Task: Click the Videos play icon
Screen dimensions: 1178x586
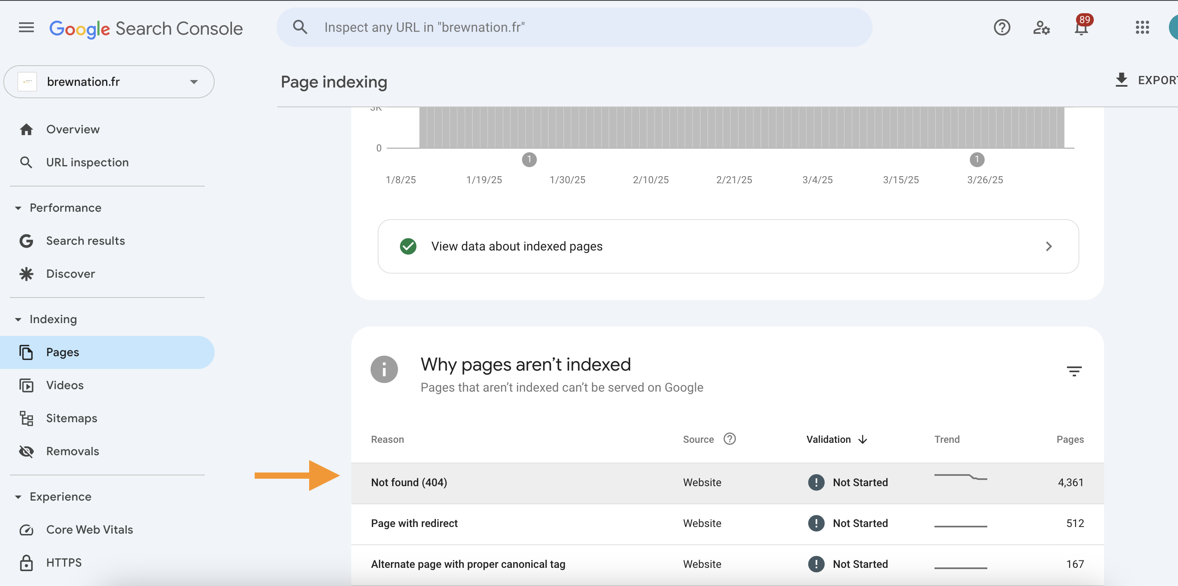Action: [x=26, y=385]
